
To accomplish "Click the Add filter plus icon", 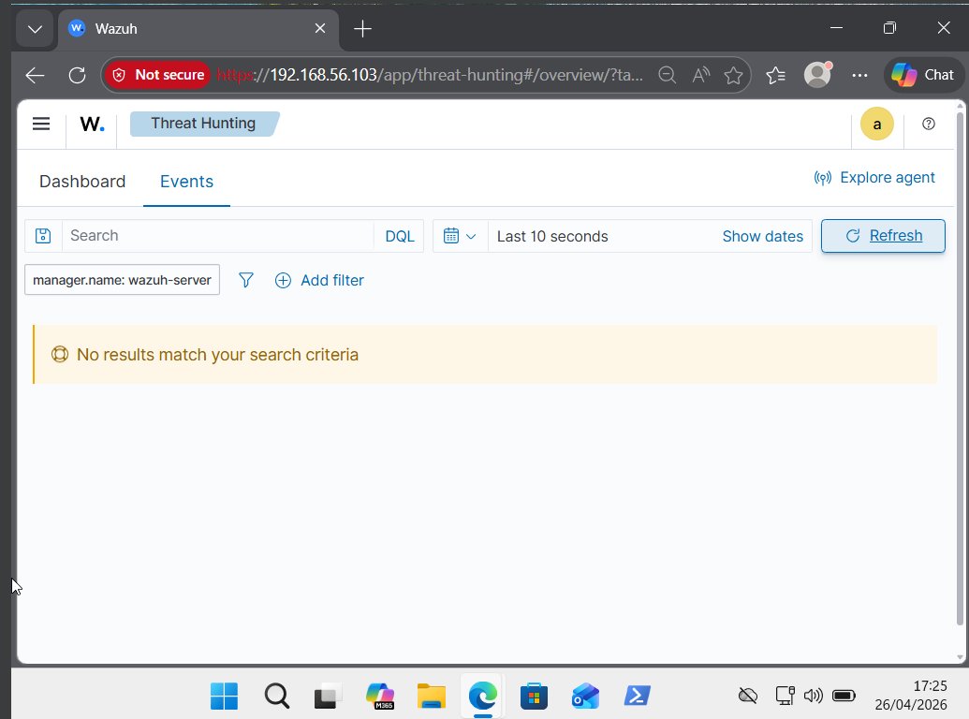I will [x=283, y=281].
